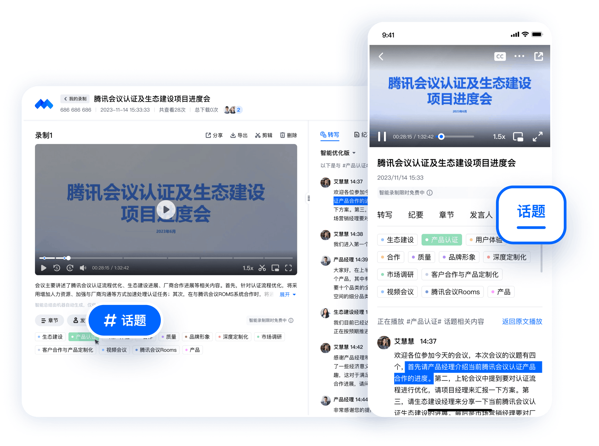Image resolution: width=599 pixels, height=446 pixels.
Task: Tap highlighted transcript sentence on mobile
Action: (468, 373)
